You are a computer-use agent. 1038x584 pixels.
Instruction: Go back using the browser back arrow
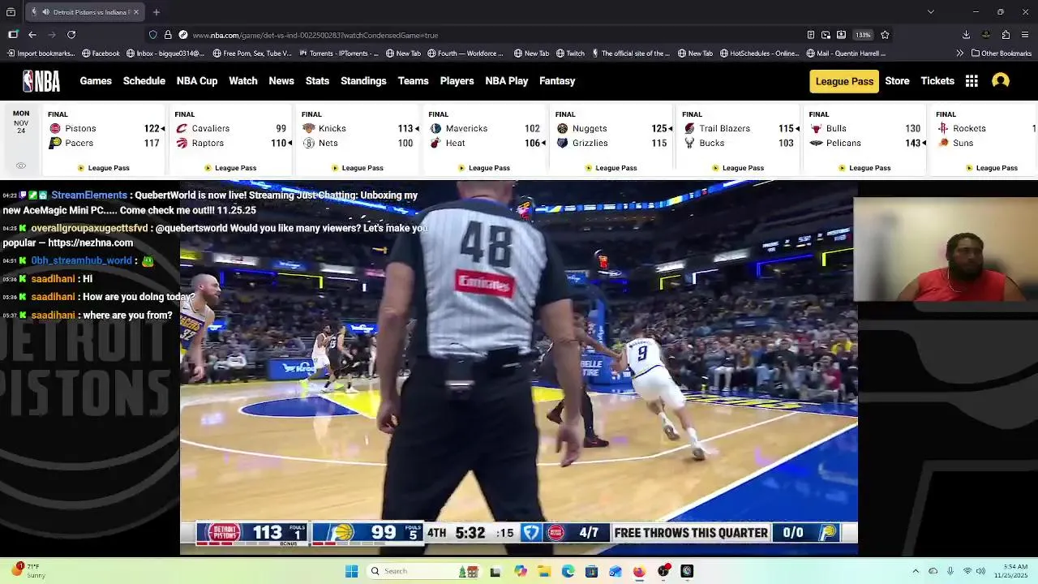click(x=32, y=35)
